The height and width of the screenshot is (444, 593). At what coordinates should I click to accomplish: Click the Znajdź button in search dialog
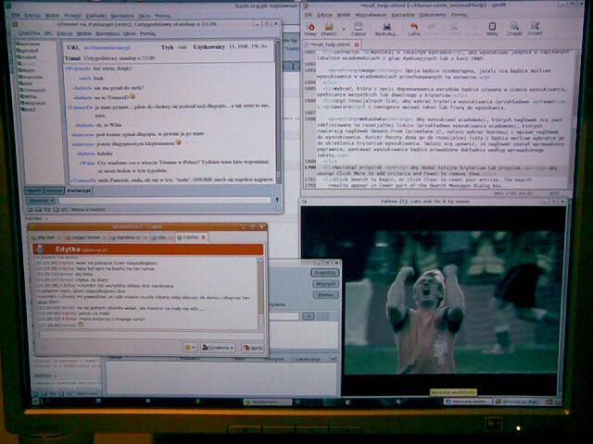point(325,272)
